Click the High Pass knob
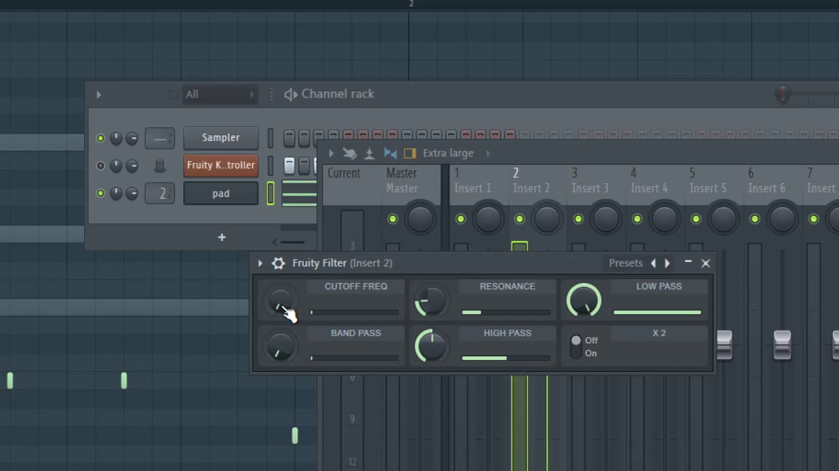This screenshot has height=471, width=839. pyautogui.click(x=431, y=347)
